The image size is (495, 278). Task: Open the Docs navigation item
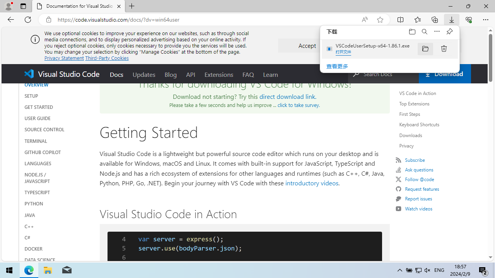click(116, 74)
